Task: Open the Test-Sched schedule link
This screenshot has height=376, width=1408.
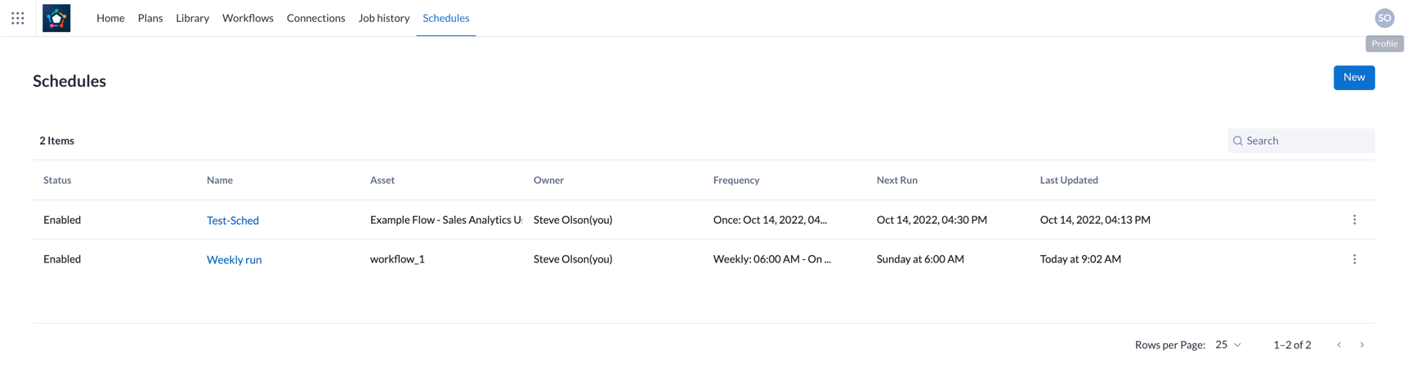Action: 233,221
